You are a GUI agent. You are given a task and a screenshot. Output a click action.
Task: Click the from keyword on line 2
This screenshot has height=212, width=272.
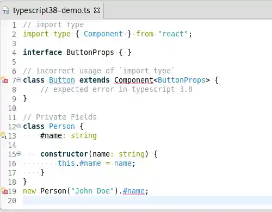pos(145,34)
